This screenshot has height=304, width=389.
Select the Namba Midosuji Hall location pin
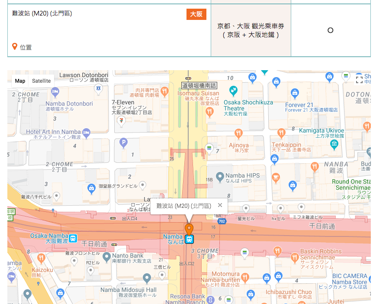pos(147,278)
